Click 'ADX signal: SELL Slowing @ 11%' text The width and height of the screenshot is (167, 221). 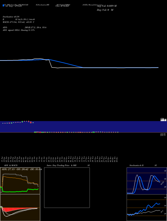click(x=19, y=30)
